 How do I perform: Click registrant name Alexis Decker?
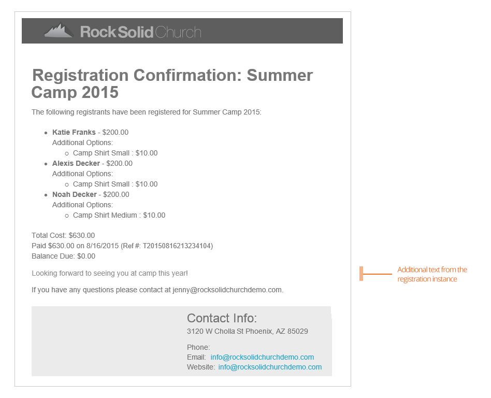pyautogui.click(x=76, y=163)
